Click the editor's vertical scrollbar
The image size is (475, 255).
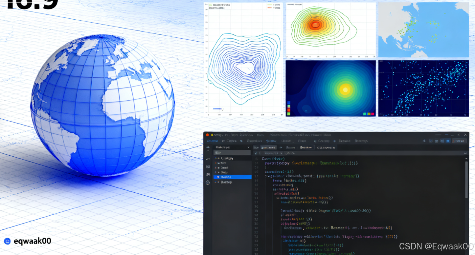pos(467,180)
